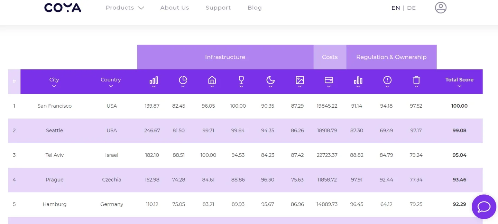Open the user account profile icon
Image resolution: width=498 pixels, height=224 pixels.
coord(441,8)
